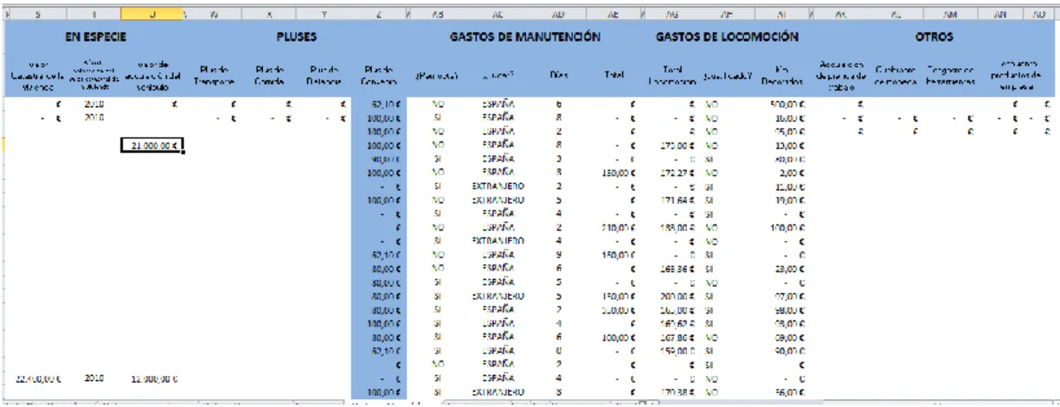The height and width of the screenshot is (407, 1060).
Task: Click the GASTOS DE LOCOMOCIÓN heading
Action: (x=727, y=38)
